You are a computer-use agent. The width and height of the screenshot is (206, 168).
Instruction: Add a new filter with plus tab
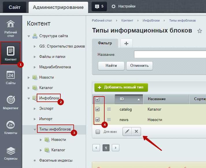coord(126,44)
